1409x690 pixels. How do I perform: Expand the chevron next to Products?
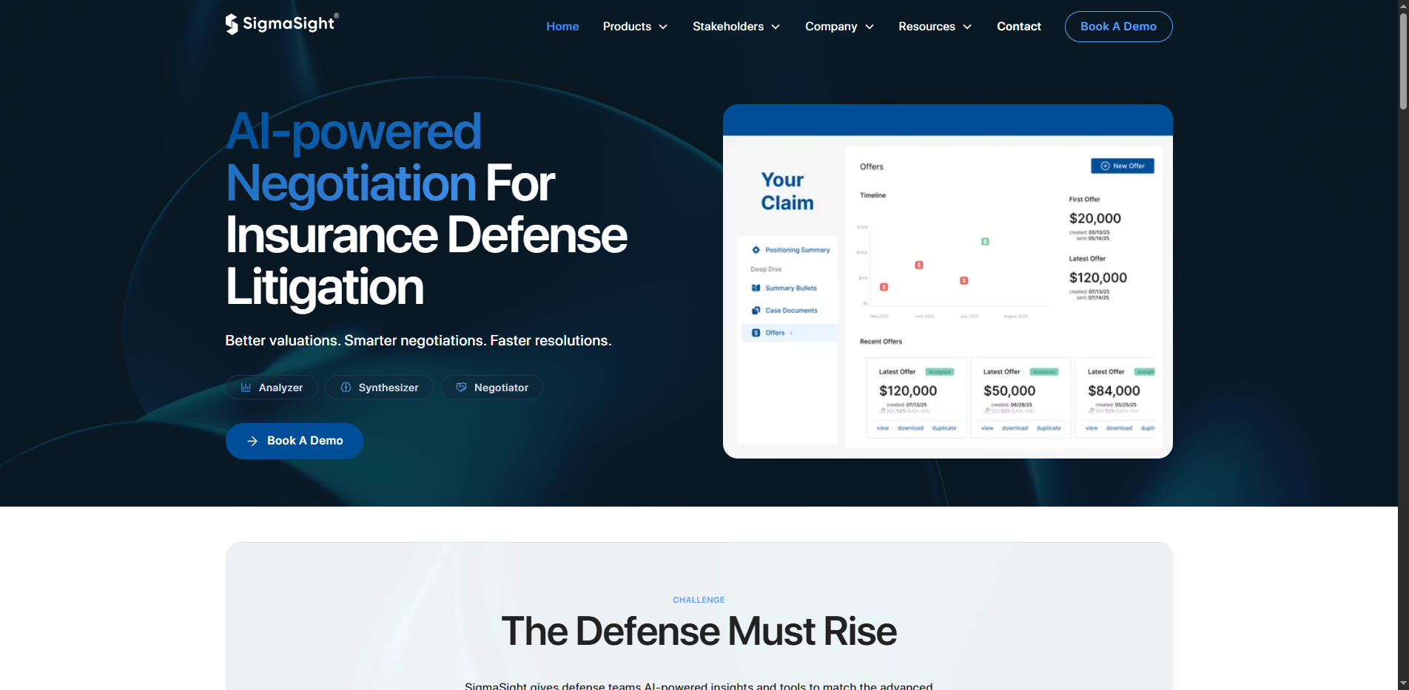tap(663, 27)
